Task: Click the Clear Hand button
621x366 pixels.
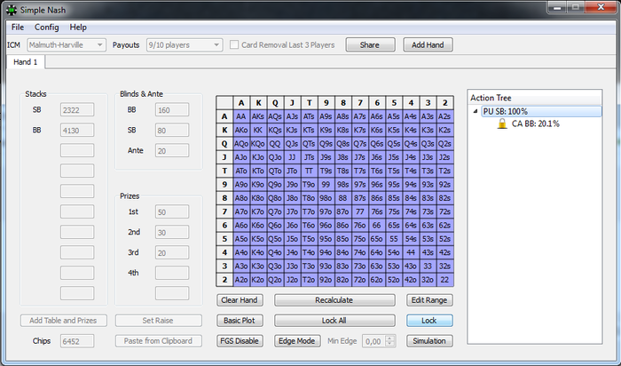Action: [240, 300]
